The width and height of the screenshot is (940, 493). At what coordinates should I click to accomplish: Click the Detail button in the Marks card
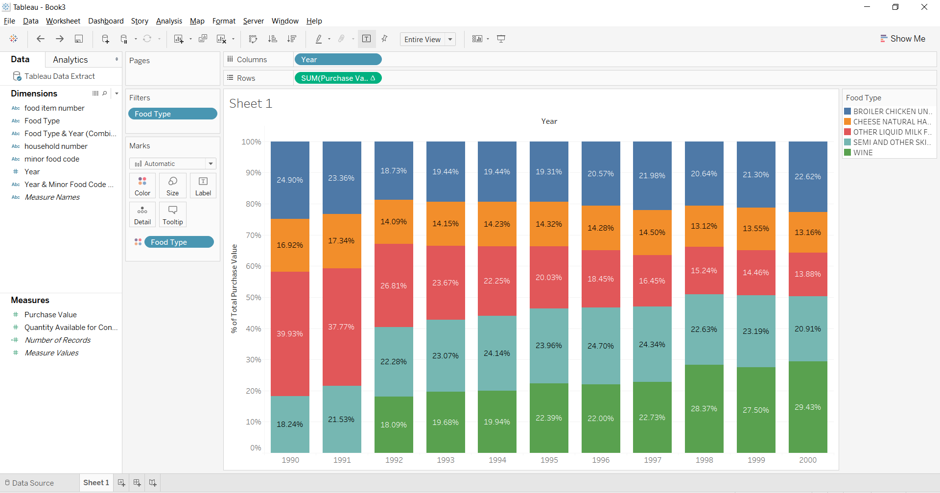tap(142, 214)
